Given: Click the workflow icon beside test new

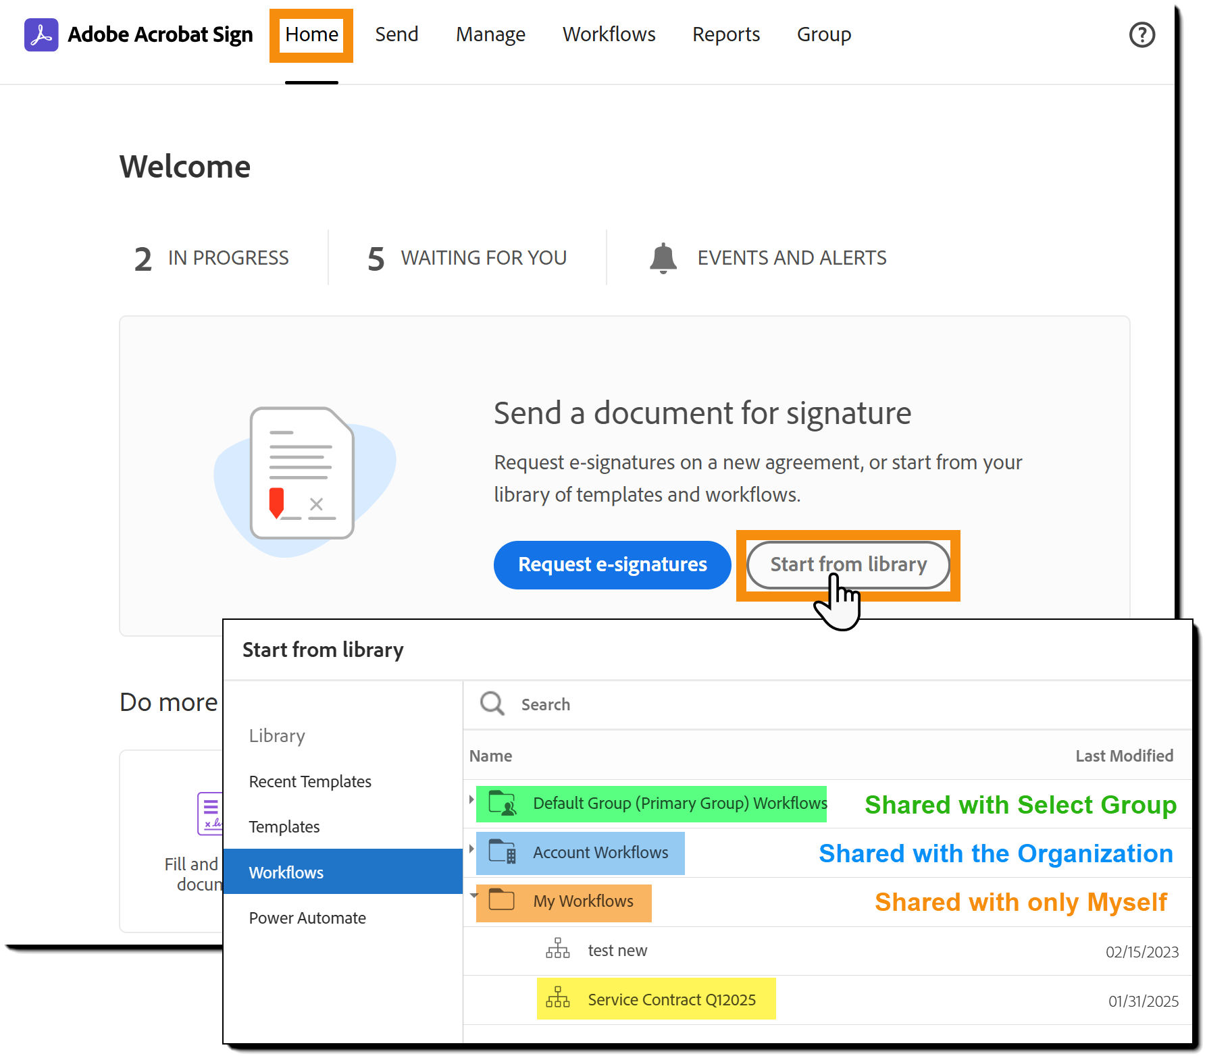Looking at the screenshot, I should click(x=557, y=948).
